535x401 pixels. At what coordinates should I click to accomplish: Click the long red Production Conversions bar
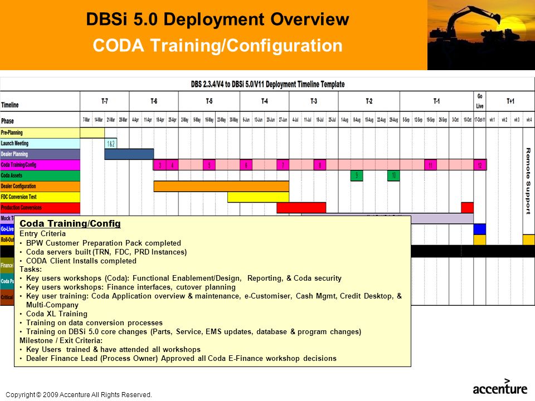click(x=301, y=208)
